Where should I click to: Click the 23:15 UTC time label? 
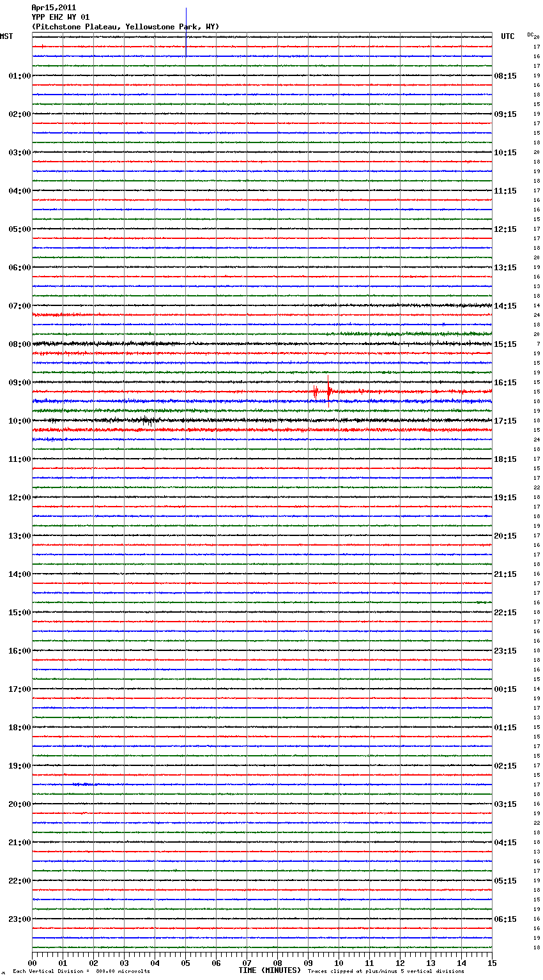click(505, 651)
